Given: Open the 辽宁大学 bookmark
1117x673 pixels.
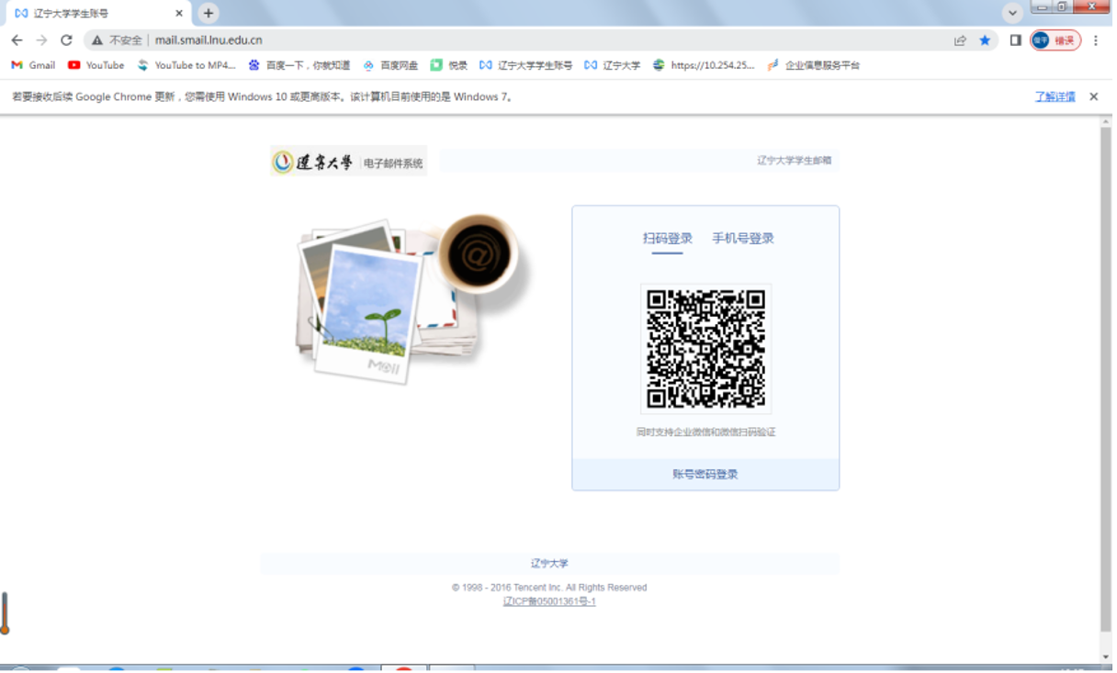Looking at the screenshot, I should [613, 65].
